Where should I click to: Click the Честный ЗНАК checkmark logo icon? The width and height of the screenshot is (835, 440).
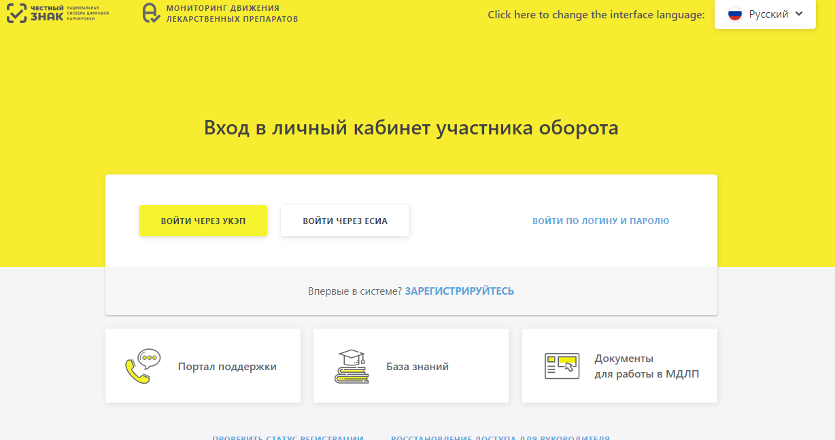coord(17,13)
